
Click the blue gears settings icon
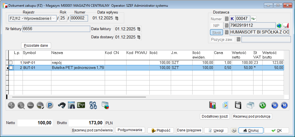pos(93,105)
